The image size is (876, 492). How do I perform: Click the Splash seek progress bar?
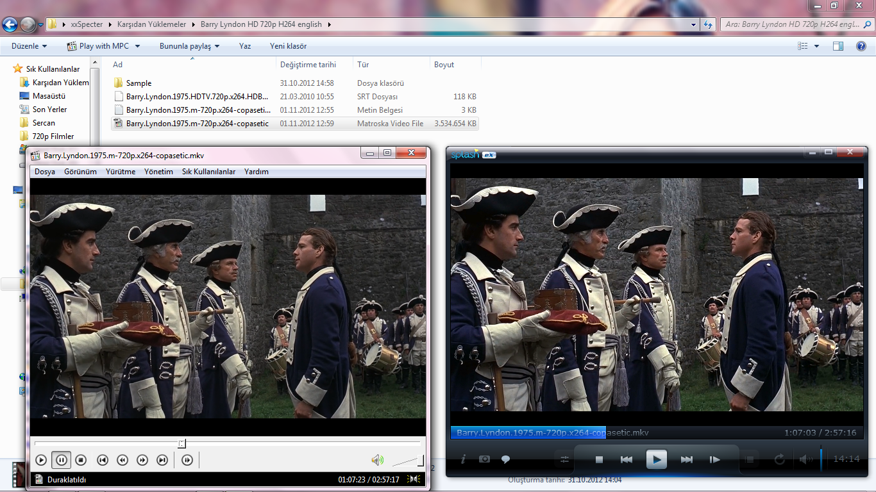pyautogui.click(x=657, y=433)
